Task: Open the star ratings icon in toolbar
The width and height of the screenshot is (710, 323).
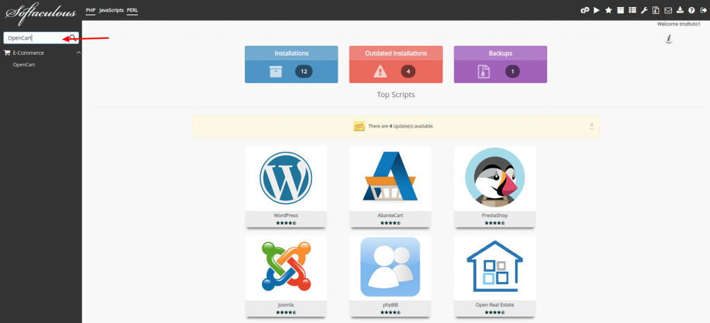Action: (608, 10)
